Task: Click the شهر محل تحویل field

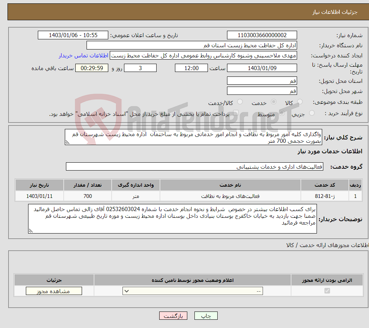Action: 262,91
